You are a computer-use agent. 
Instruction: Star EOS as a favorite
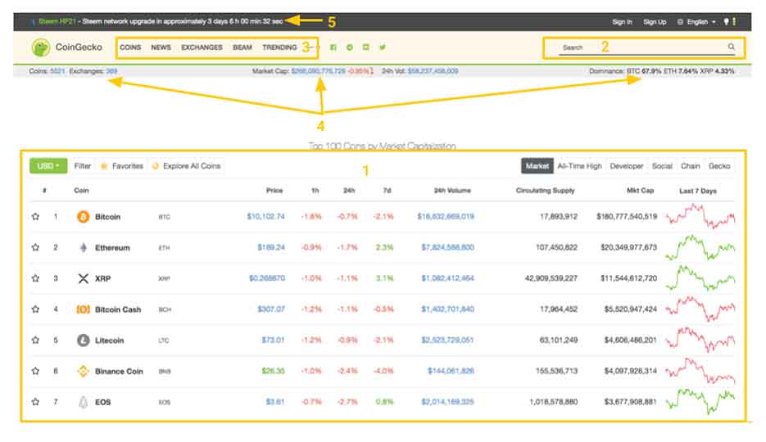tap(35, 402)
